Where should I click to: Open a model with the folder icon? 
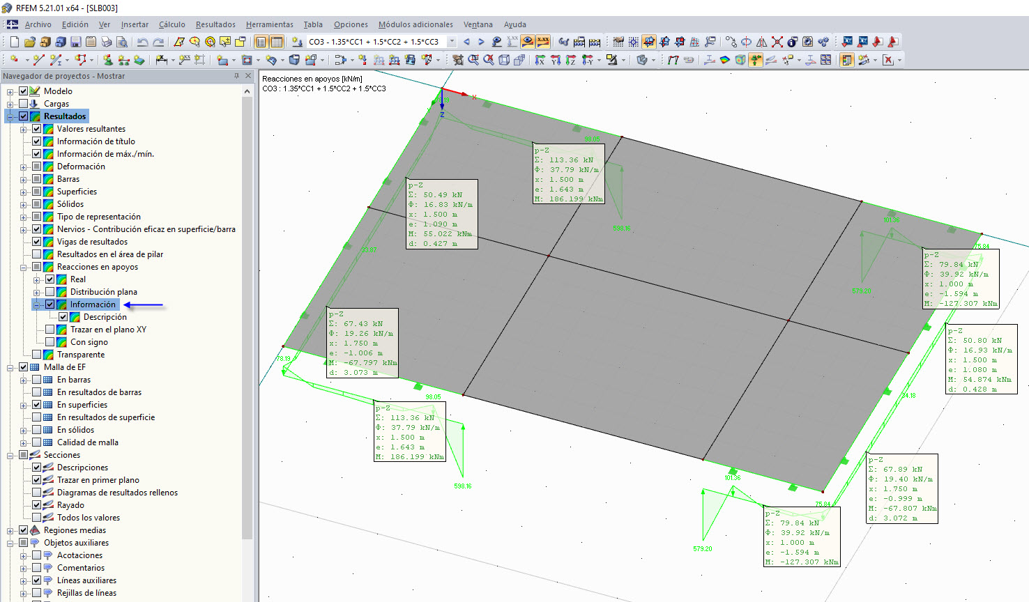coord(30,42)
